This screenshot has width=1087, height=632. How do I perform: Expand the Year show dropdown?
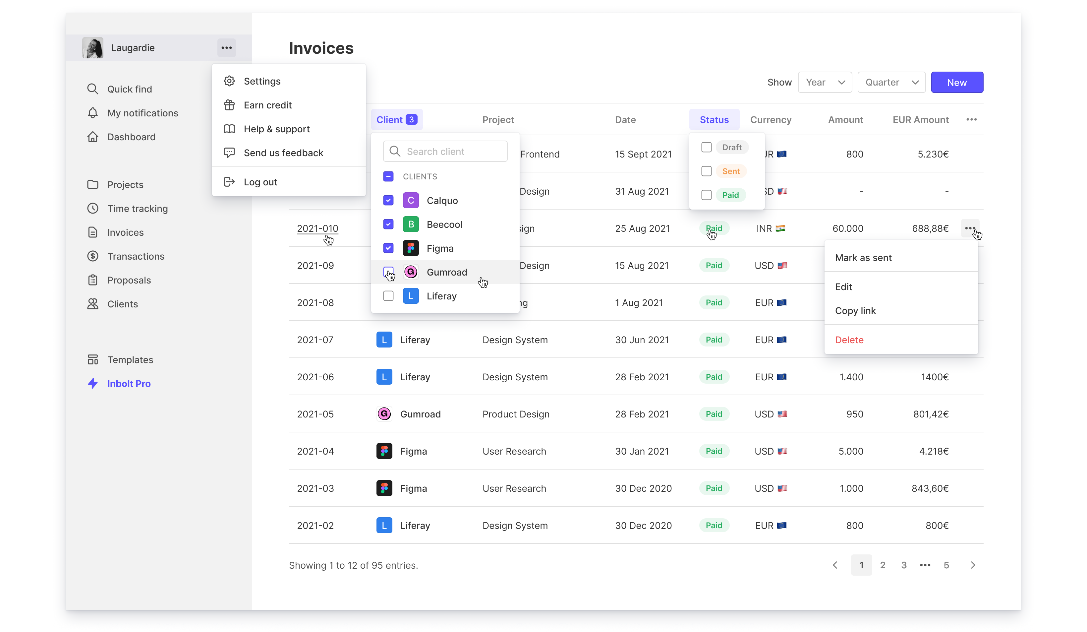pyautogui.click(x=825, y=82)
